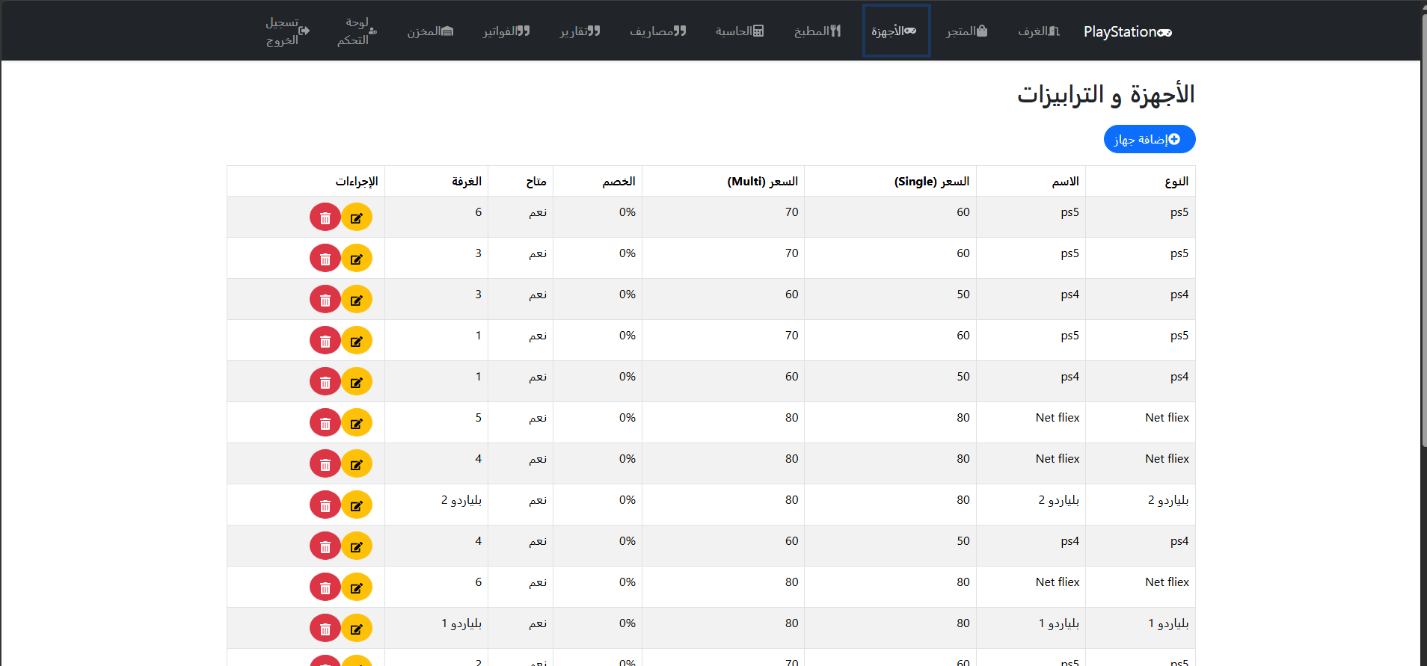
Task: Click نعم availability in ps4 room 1 row
Action: (538, 377)
